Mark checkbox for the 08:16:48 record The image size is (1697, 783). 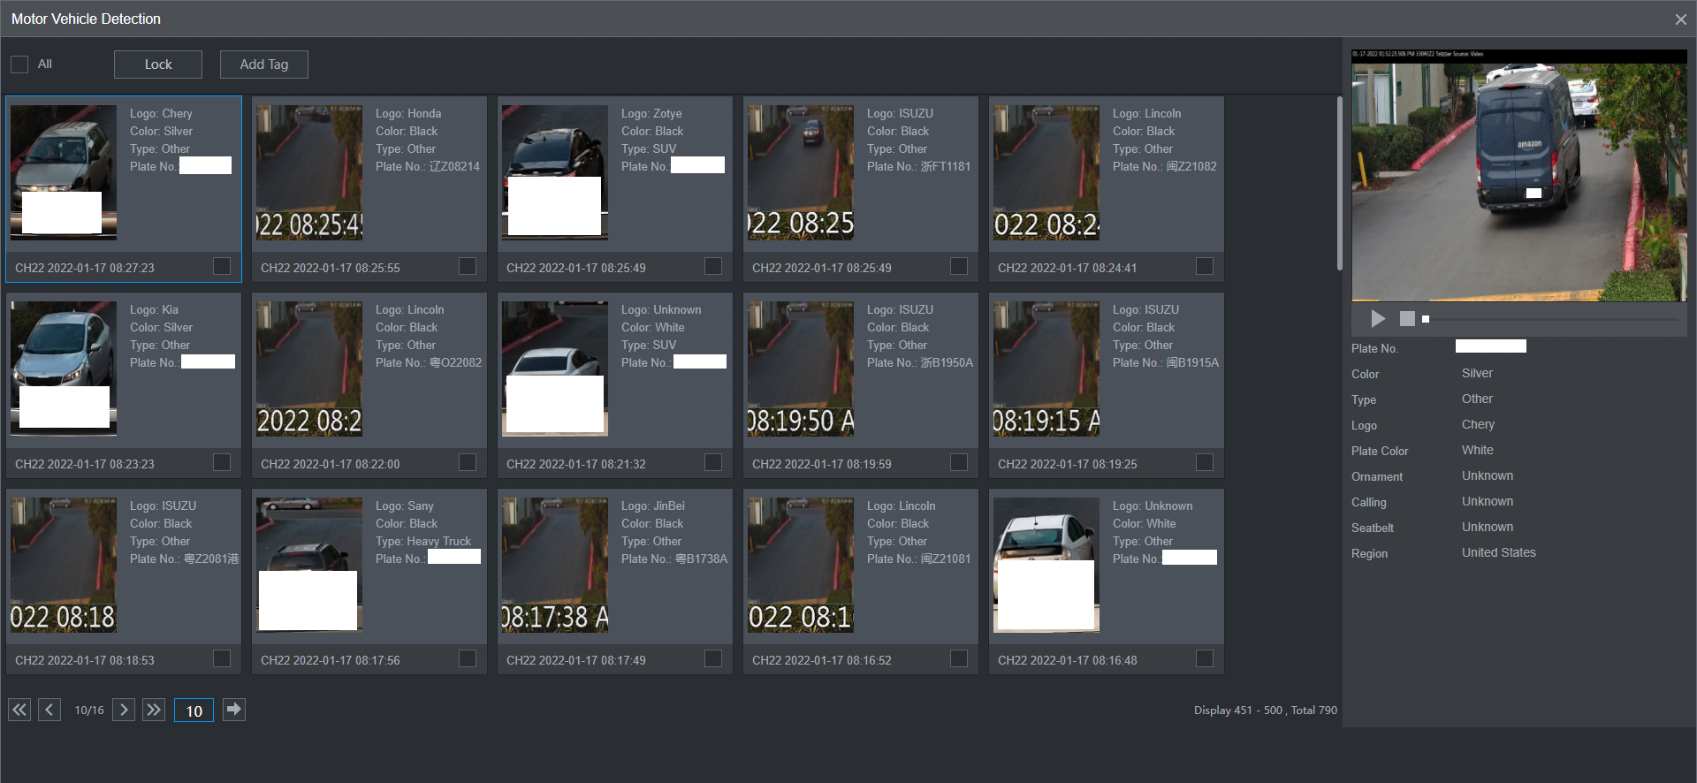click(1205, 658)
